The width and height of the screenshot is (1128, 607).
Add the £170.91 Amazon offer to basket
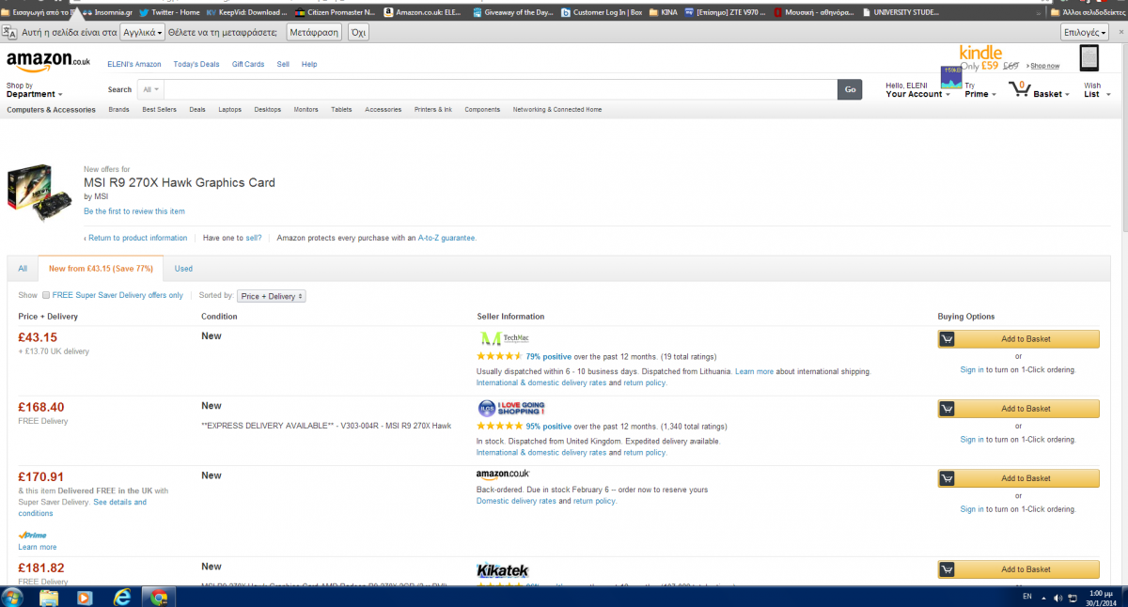1018,478
